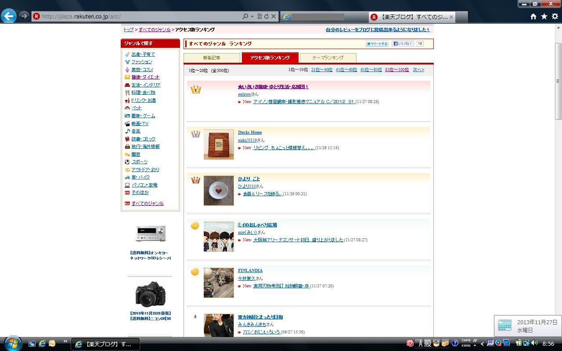Switch to the 新着記事 tab
The height and width of the screenshot is (351, 562).
(212, 58)
